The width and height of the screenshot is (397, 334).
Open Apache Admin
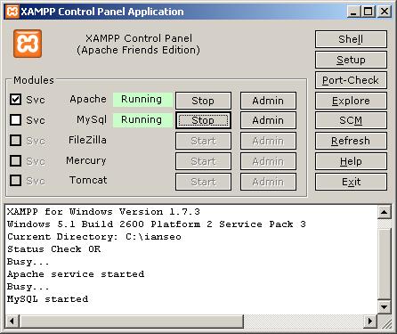(x=268, y=101)
